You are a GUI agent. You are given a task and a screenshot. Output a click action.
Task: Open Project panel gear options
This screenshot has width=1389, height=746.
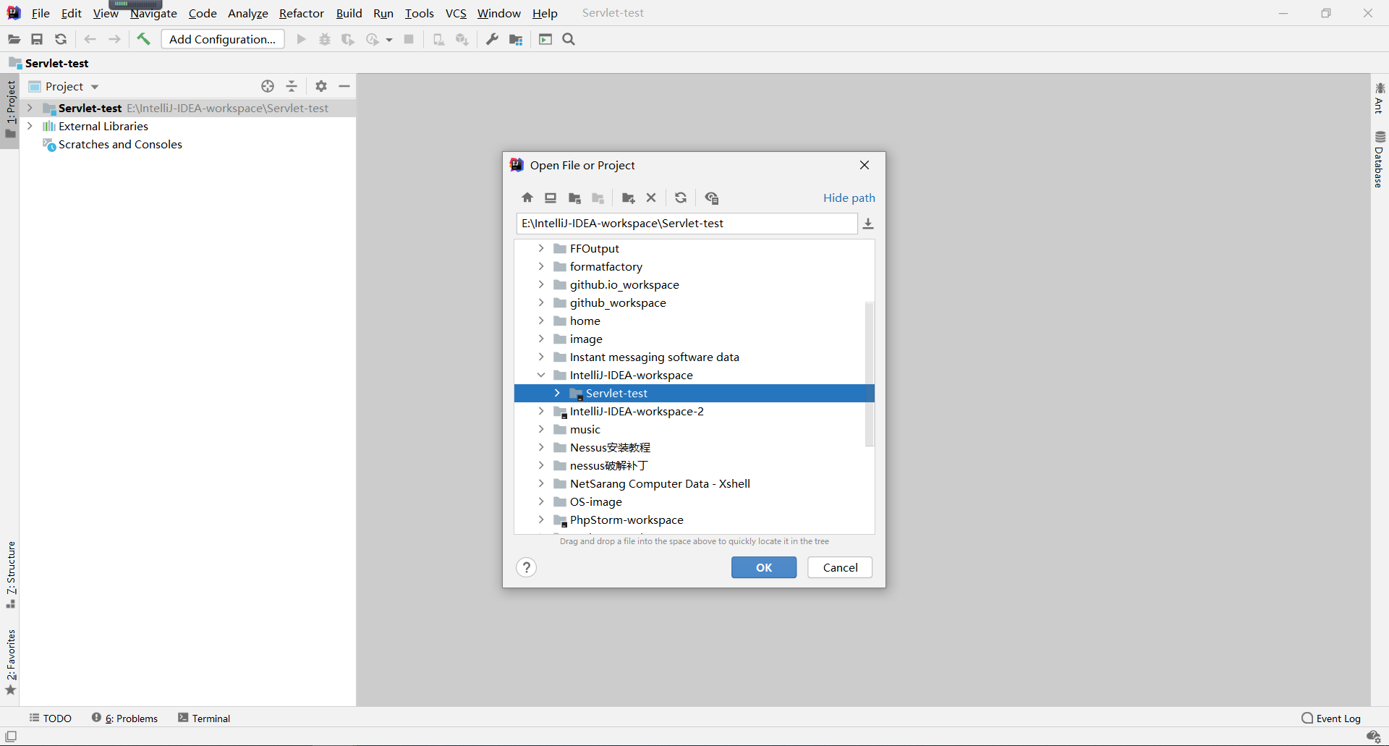tap(321, 86)
